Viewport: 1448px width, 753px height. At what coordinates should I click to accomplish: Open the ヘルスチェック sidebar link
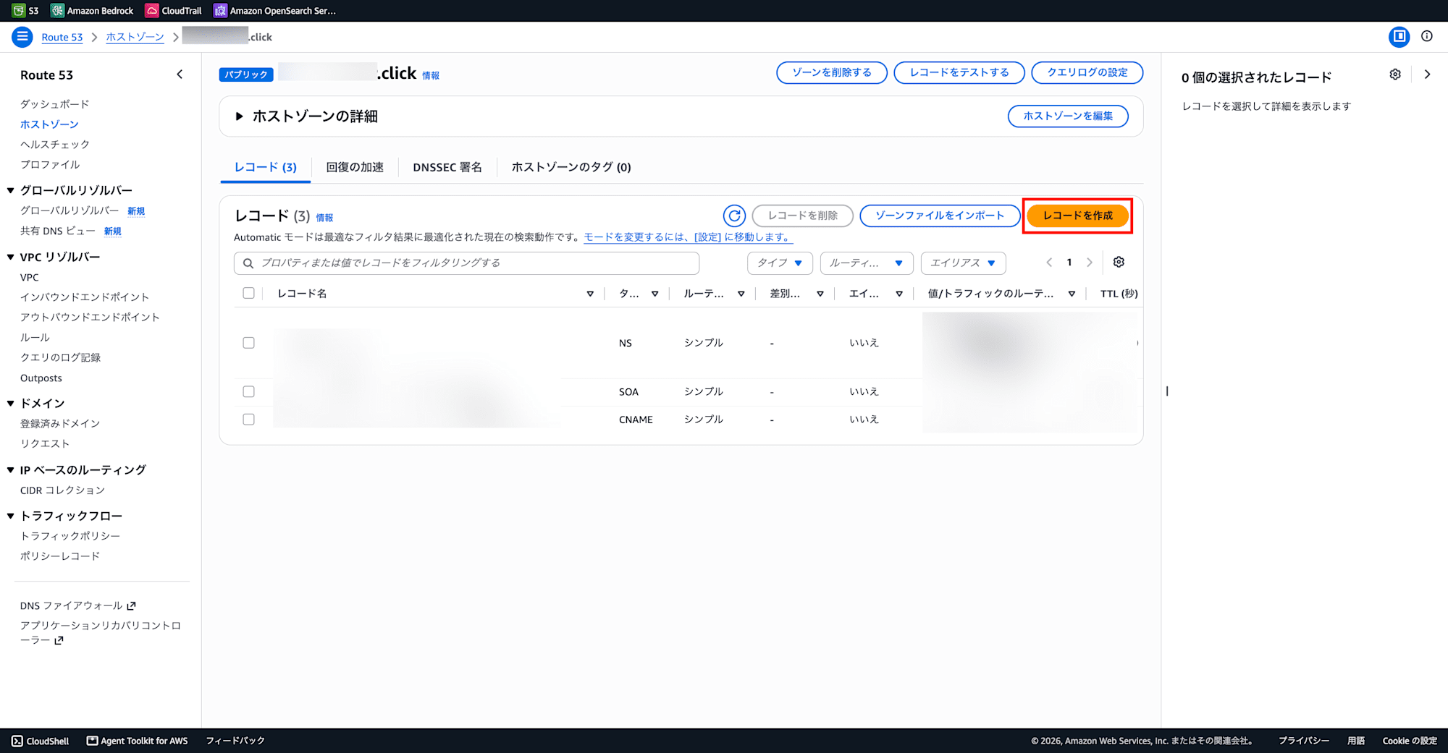click(x=55, y=144)
